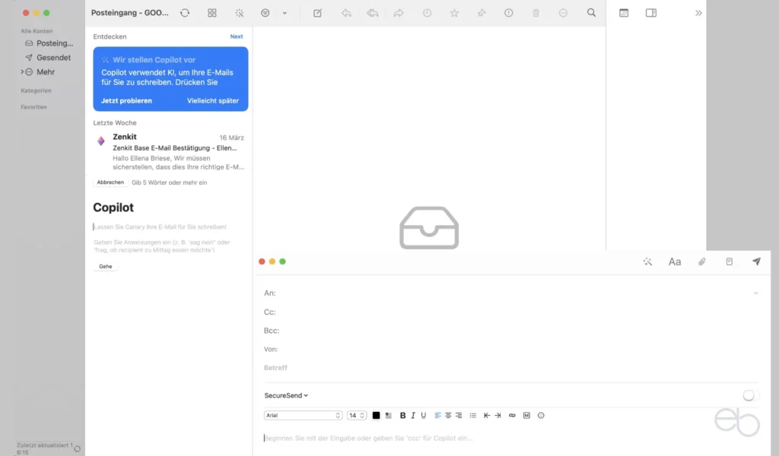The image size is (779, 456).
Task: Click Copilot sparkle icon in compose window
Action: point(647,261)
